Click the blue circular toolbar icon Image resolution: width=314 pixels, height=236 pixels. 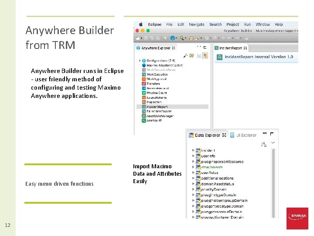tap(172, 38)
